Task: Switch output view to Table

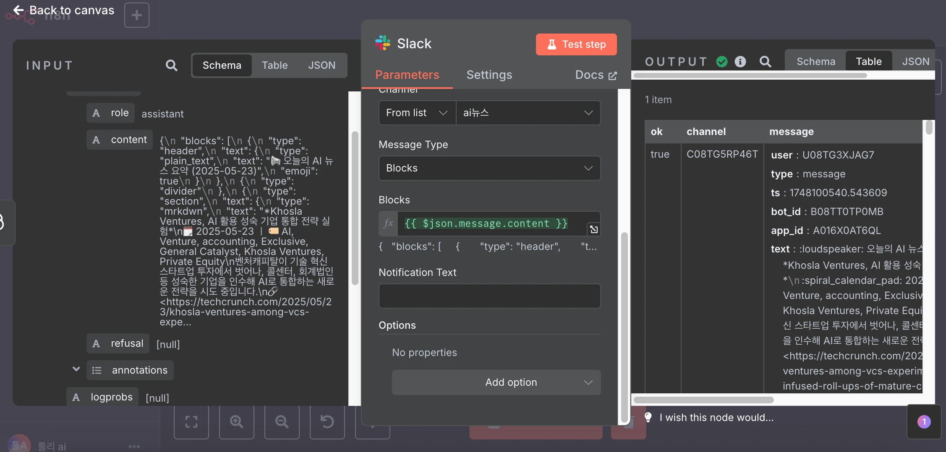Action: click(868, 62)
